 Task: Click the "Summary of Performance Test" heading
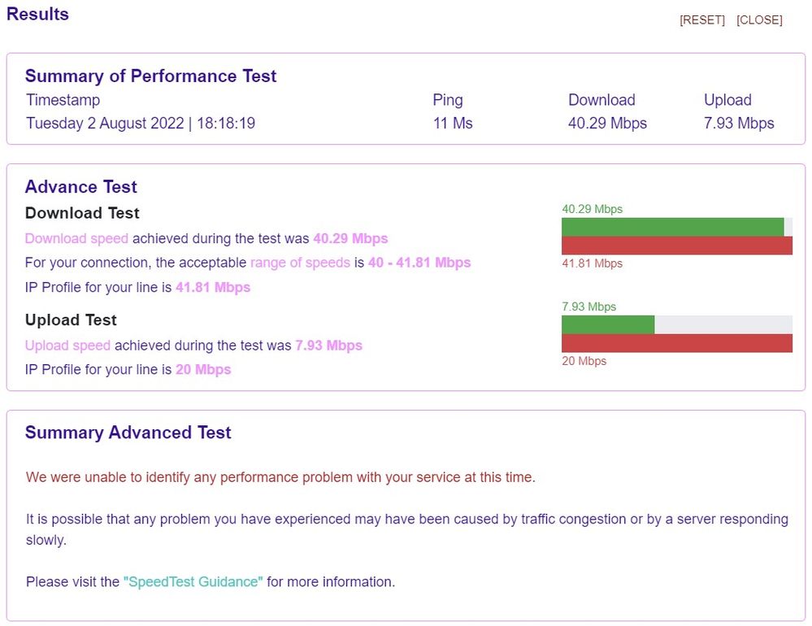(x=150, y=76)
